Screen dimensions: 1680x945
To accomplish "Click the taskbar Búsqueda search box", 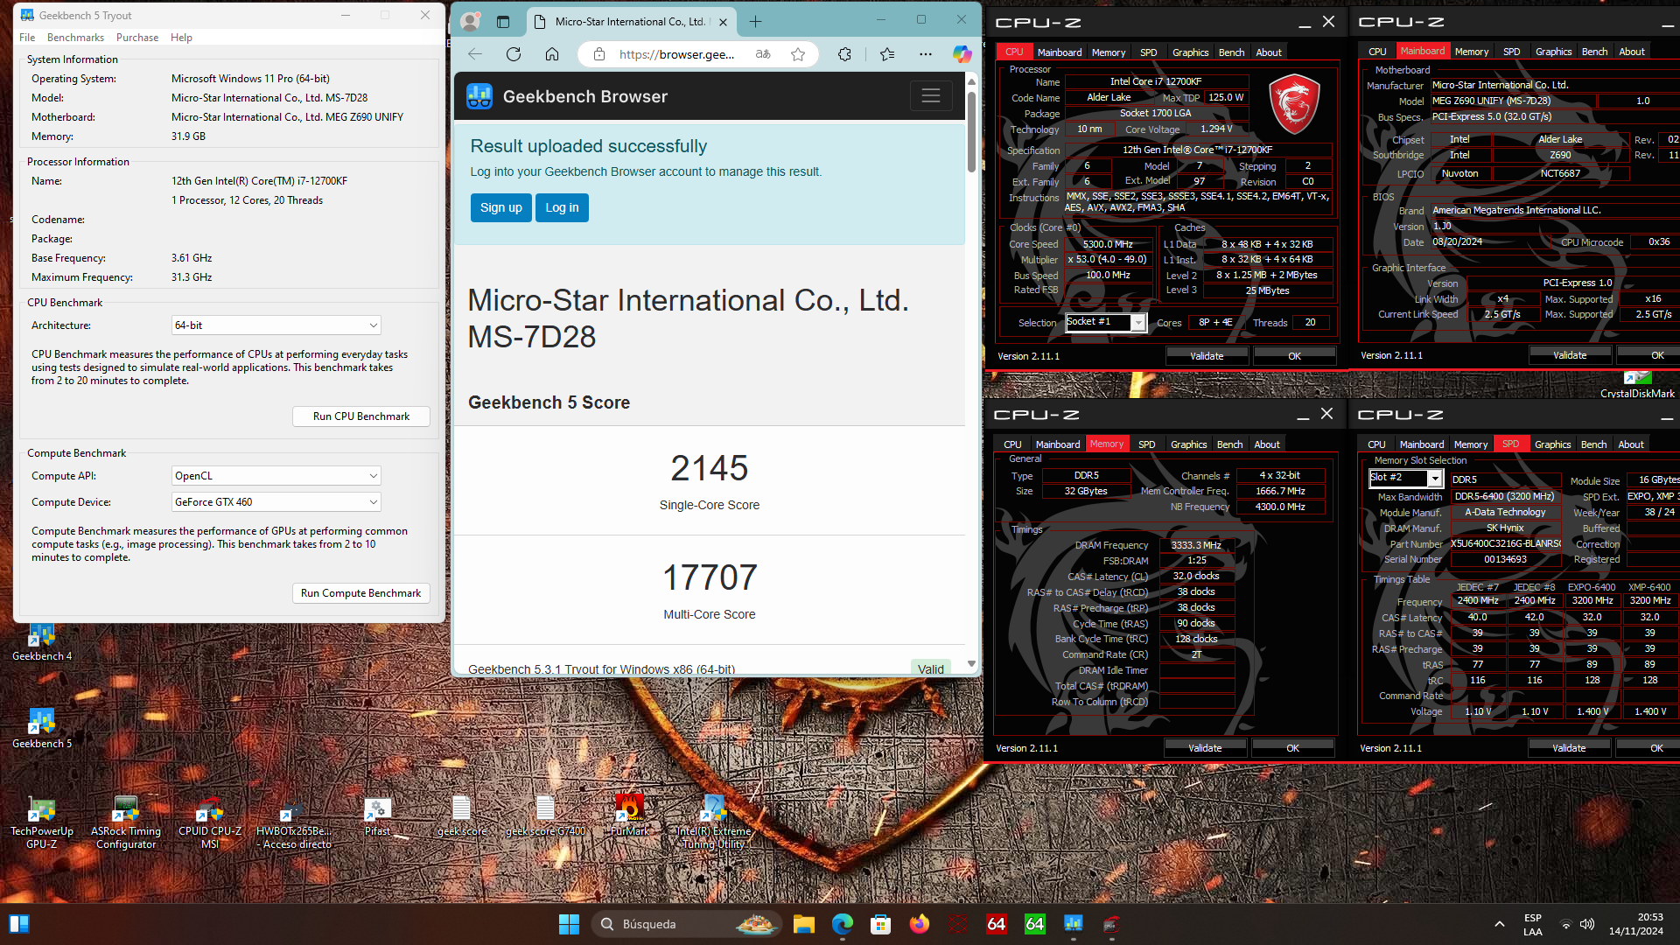I will click(686, 924).
